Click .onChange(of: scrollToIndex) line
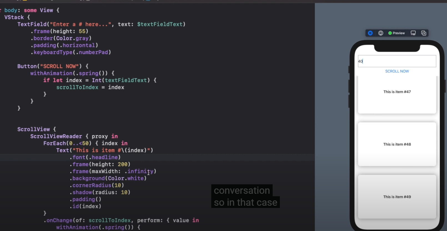Screen dimensions: 447x231 [x=121, y=220]
